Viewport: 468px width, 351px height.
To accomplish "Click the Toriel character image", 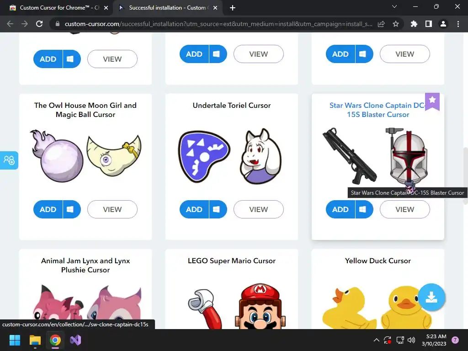I will (260, 156).
